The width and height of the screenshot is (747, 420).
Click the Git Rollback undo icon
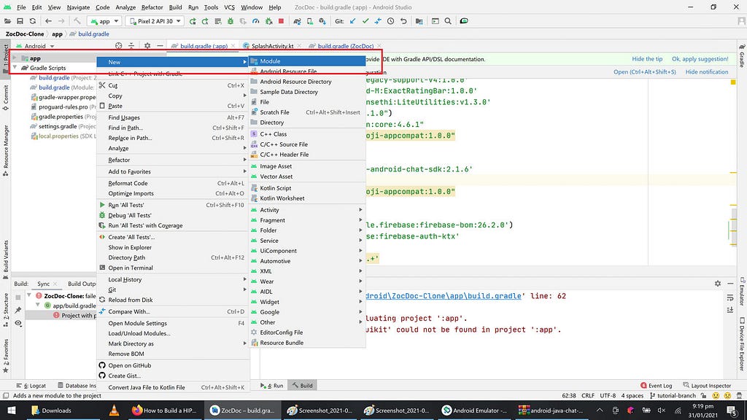[403, 21]
